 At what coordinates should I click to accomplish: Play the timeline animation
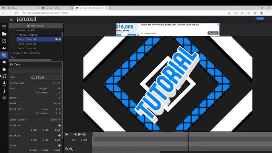[x=67, y=134]
